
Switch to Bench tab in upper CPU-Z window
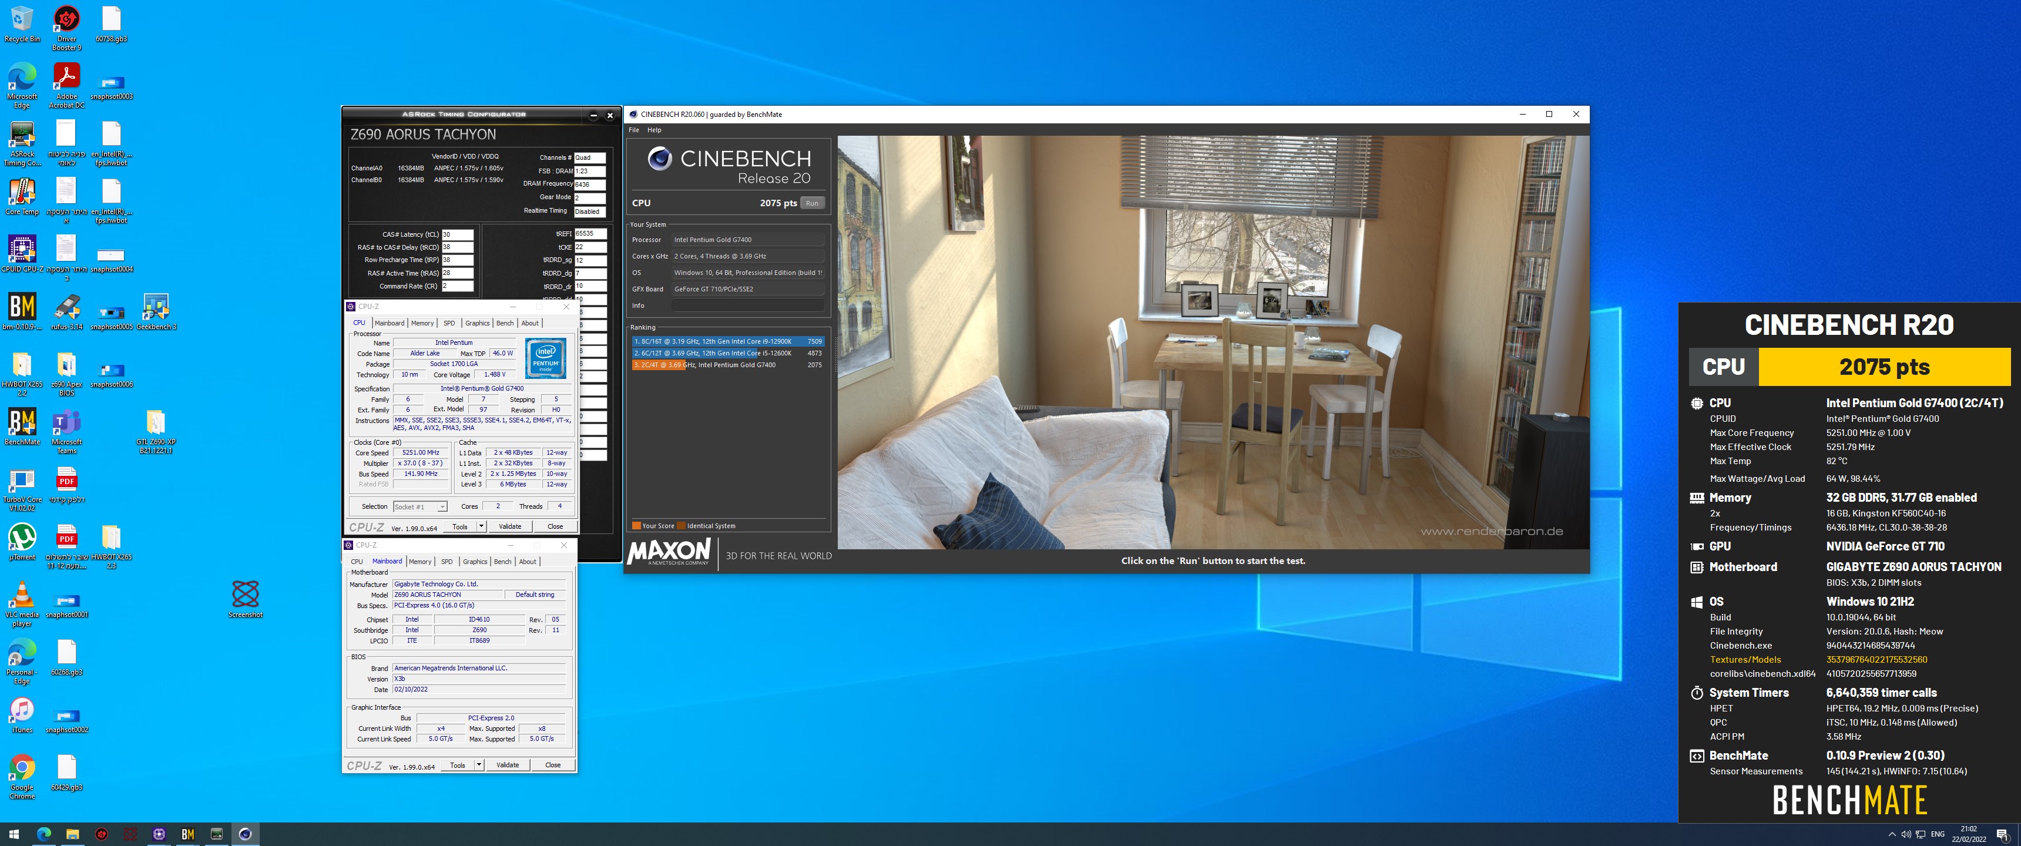(x=505, y=323)
